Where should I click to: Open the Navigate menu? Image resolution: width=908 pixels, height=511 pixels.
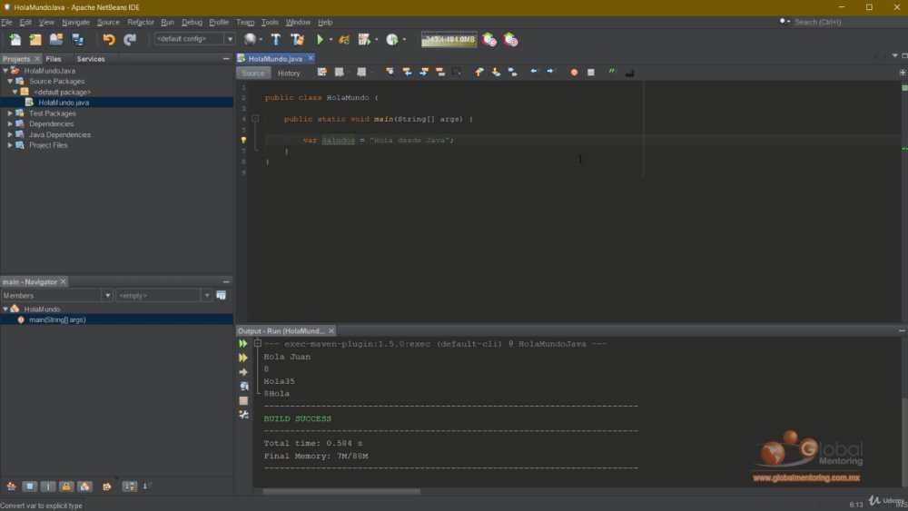click(x=76, y=22)
